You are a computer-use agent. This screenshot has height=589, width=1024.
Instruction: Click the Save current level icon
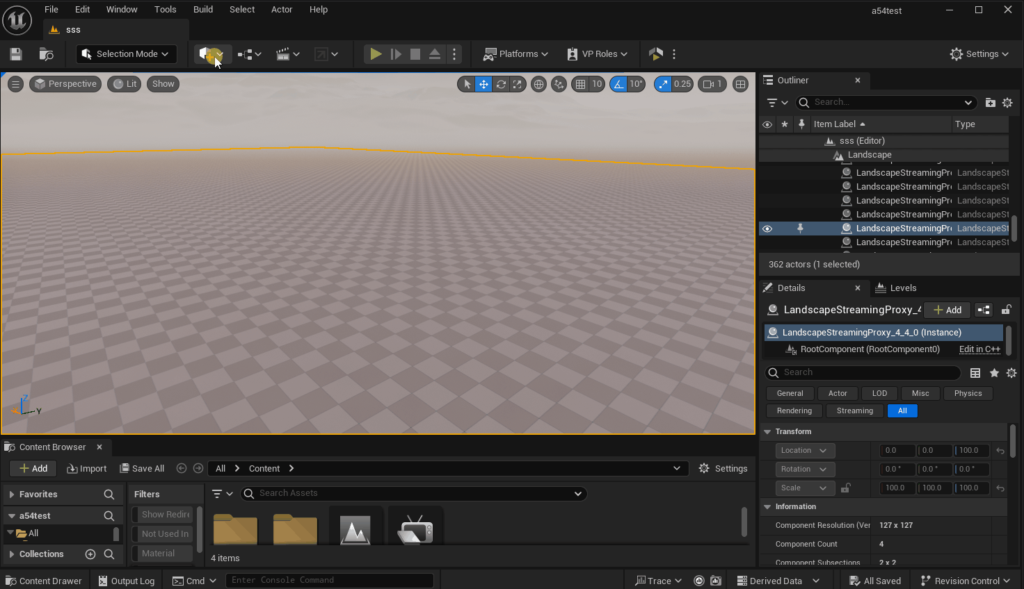pyautogui.click(x=16, y=54)
